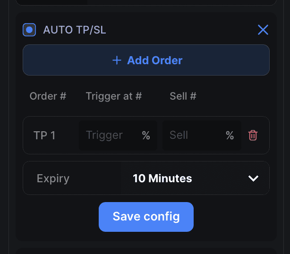Click the Sell # column header
Image resolution: width=290 pixels, height=254 pixels.
[183, 96]
